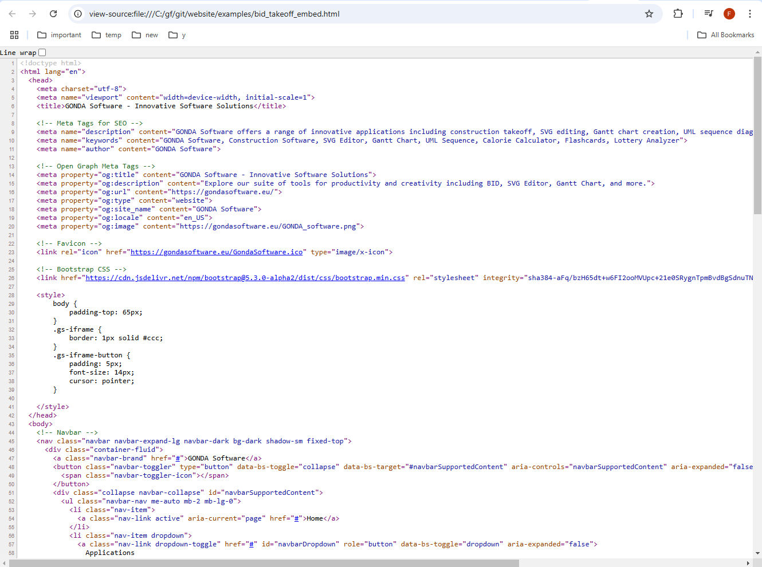Click the '#' href link on navbarDropdown line
Screen dimensions: 762x567
pos(251,544)
